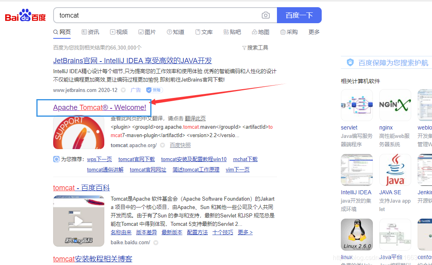Viewport: 432px width, 265px height.
Task: Open suggestion tomcat官网网址
Action: click(x=148, y=170)
